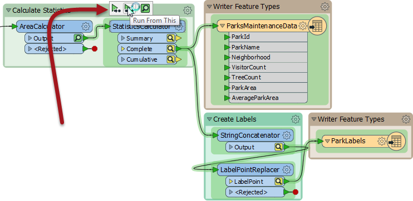Expand the Cumulative port attributes

coord(123,59)
